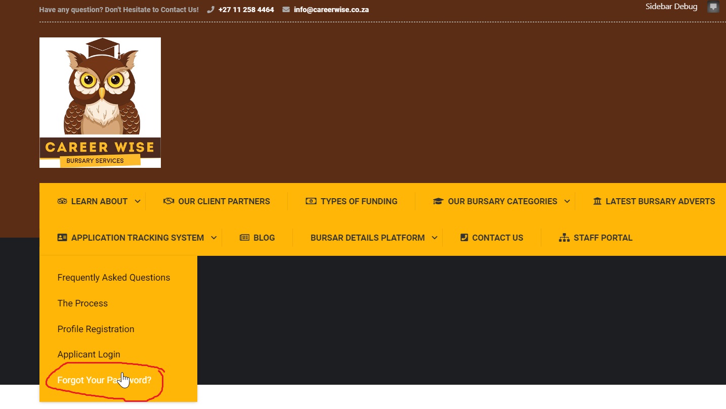Collapse the Application Tracking System chevron

(214, 238)
